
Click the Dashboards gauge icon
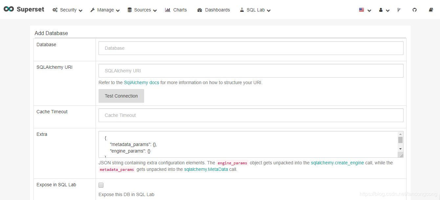[200, 10]
